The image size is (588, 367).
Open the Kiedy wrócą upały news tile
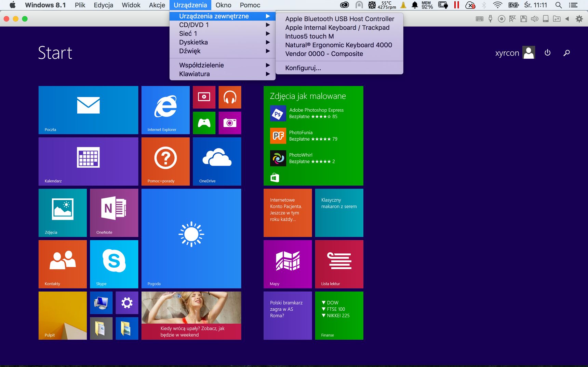pyautogui.click(x=191, y=315)
